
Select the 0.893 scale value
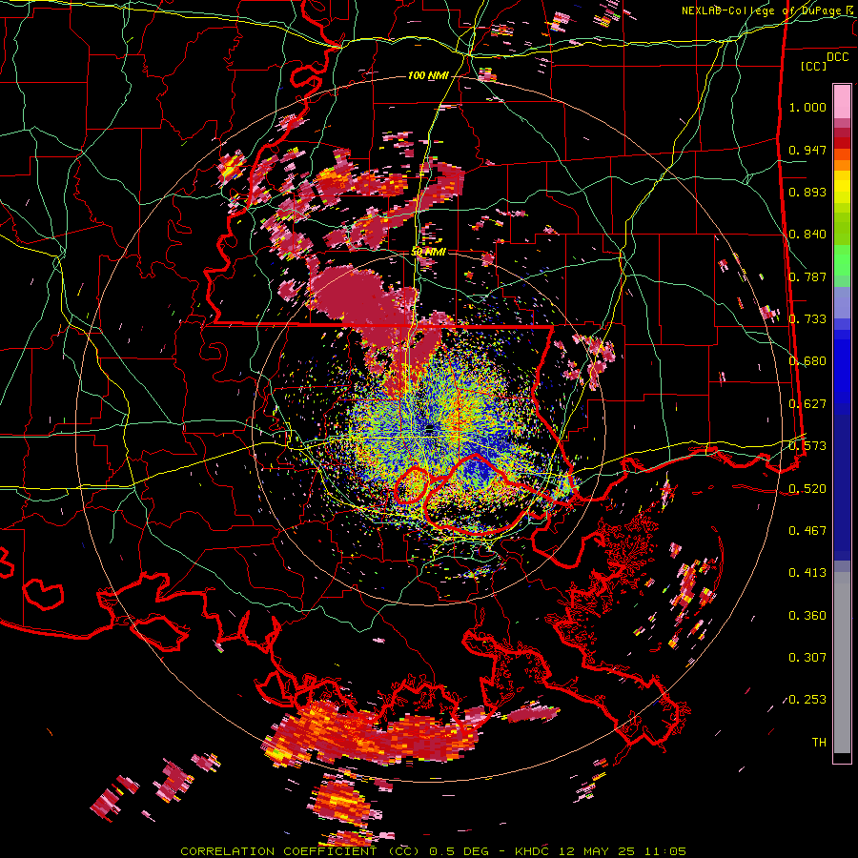point(807,192)
